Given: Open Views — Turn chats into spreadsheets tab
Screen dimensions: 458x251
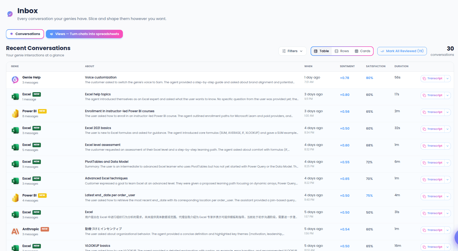Looking at the screenshot, I should point(84,34).
